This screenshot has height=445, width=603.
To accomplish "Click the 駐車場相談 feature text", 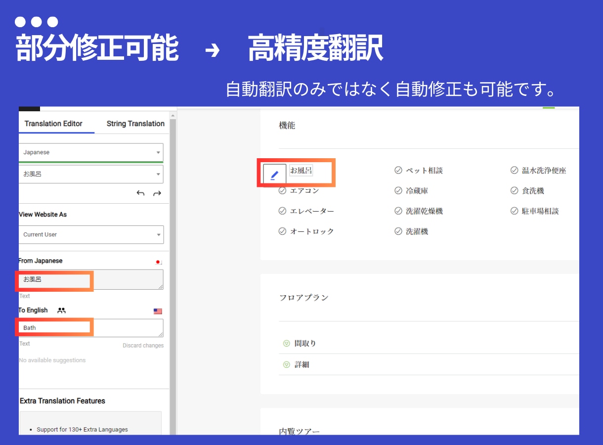I will (x=540, y=211).
